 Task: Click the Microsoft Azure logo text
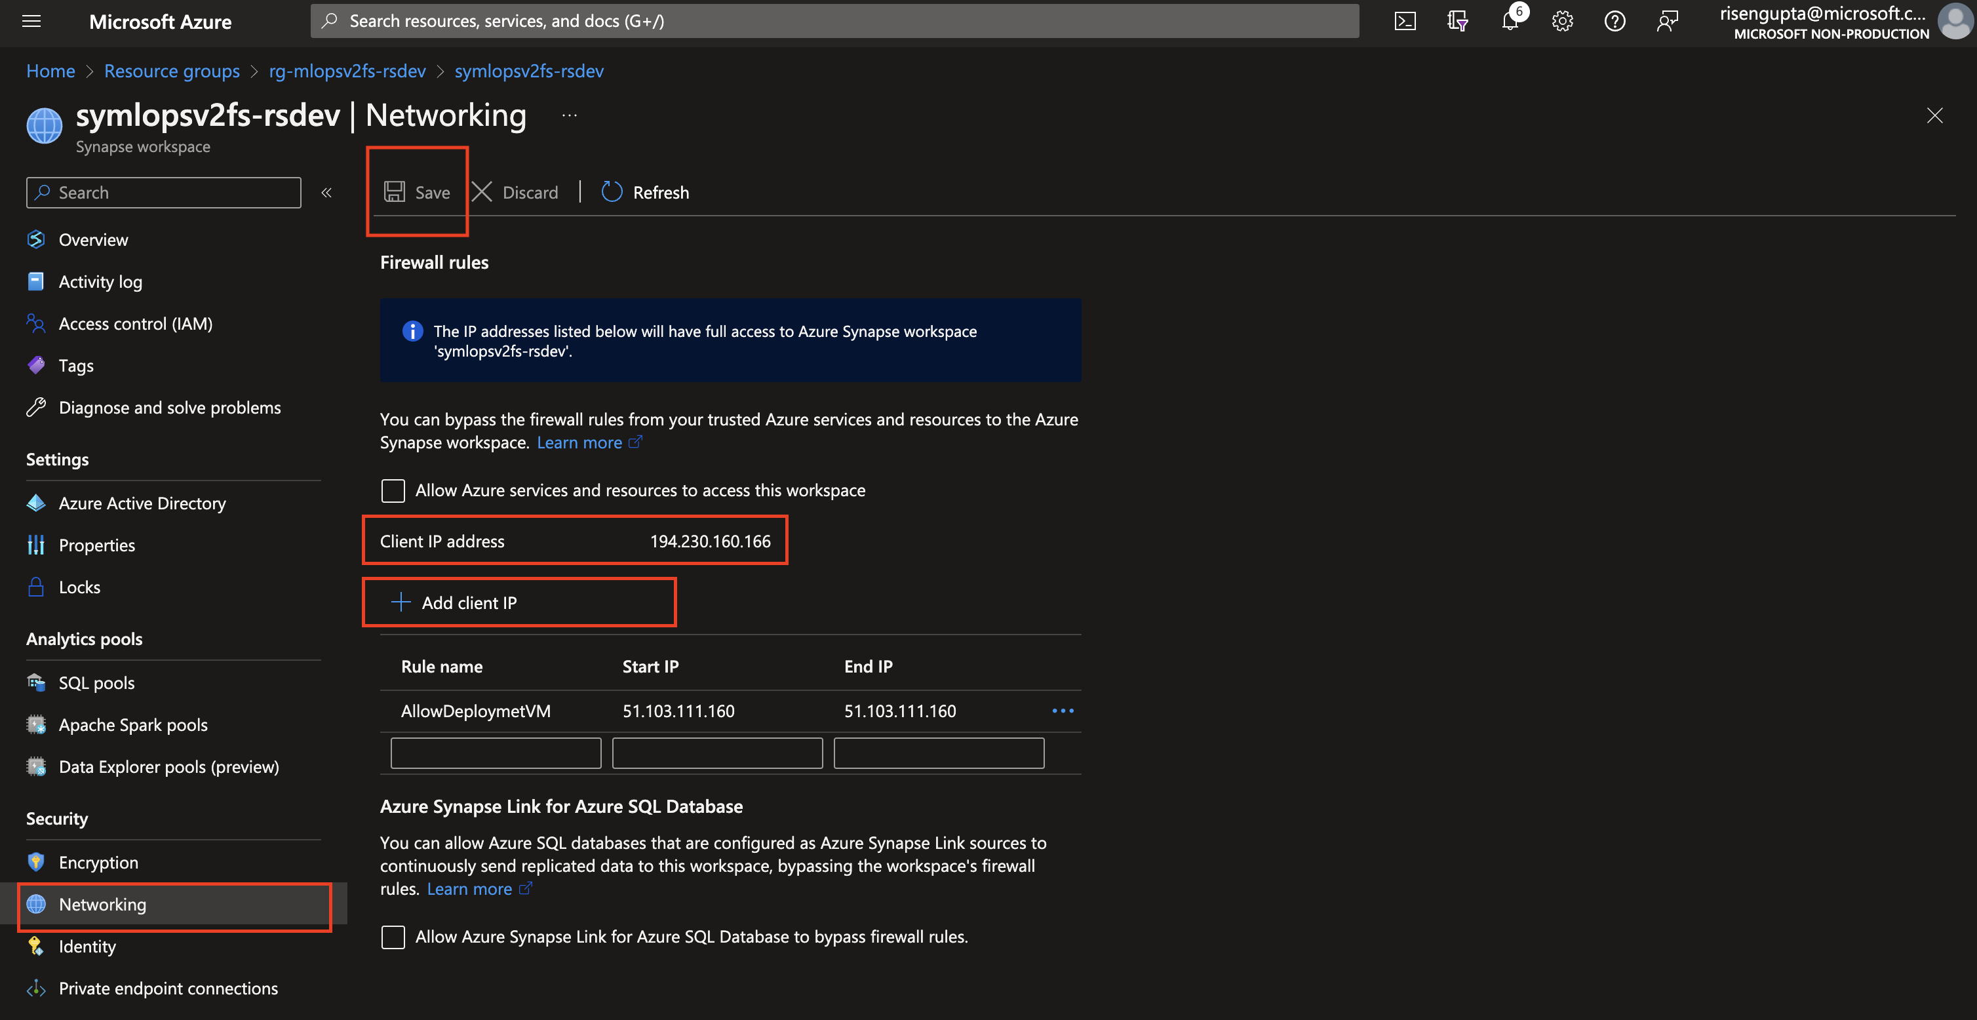pyautogui.click(x=161, y=22)
